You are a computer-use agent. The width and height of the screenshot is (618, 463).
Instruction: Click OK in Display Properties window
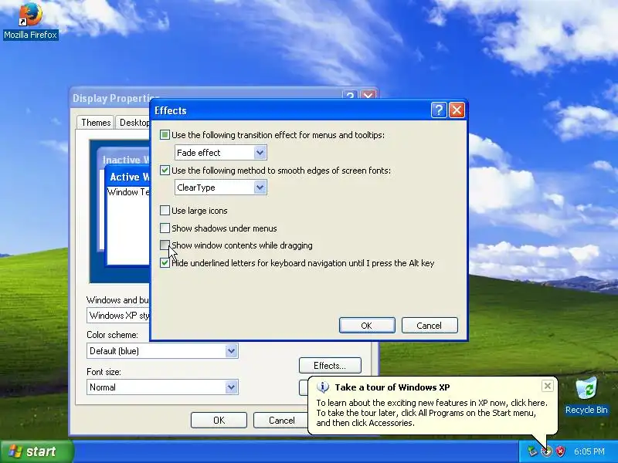(x=219, y=421)
